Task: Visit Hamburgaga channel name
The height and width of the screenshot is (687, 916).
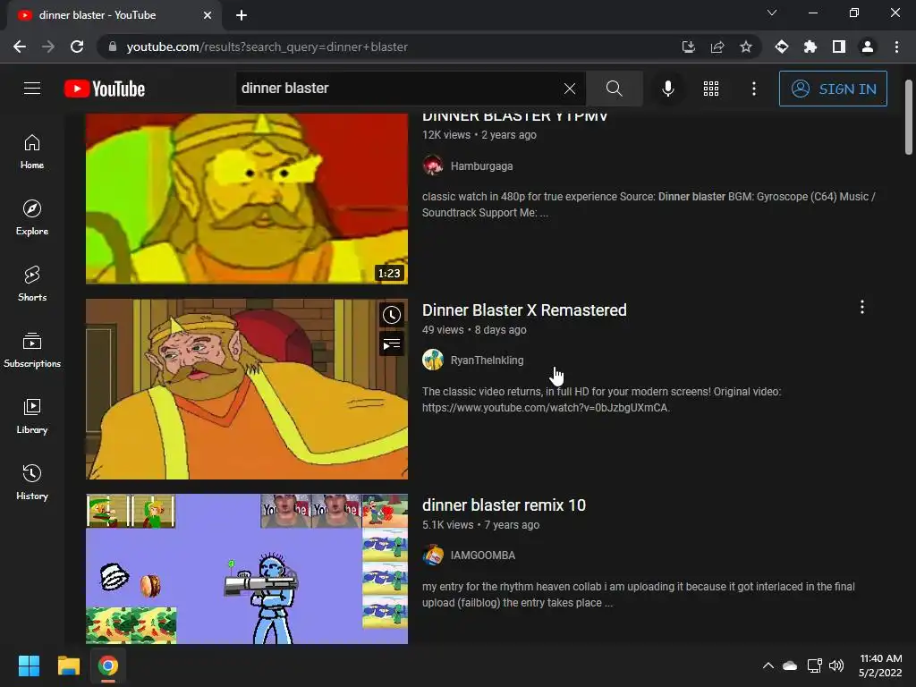Action: tap(481, 165)
